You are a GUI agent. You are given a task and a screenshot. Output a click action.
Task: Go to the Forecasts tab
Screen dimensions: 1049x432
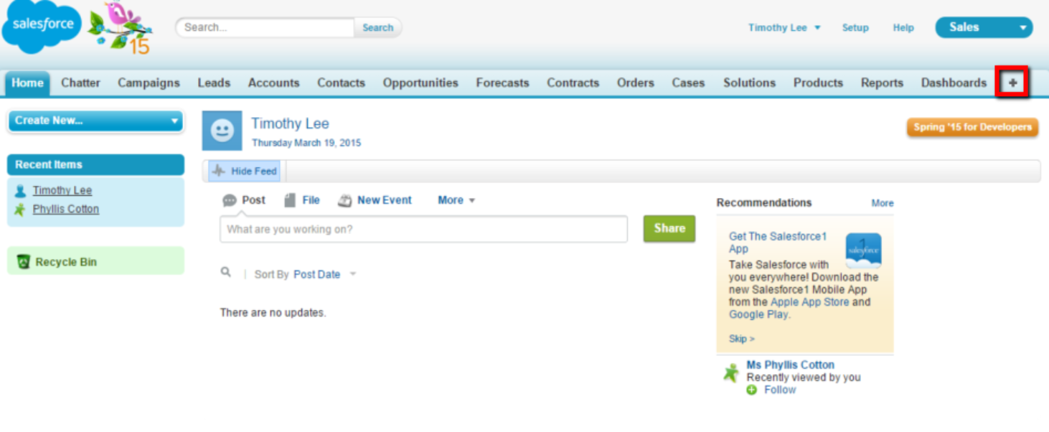click(502, 83)
